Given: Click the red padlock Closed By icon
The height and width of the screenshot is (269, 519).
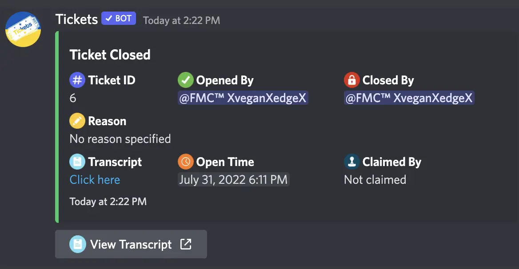Looking at the screenshot, I should pyautogui.click(x=351, y=80).
